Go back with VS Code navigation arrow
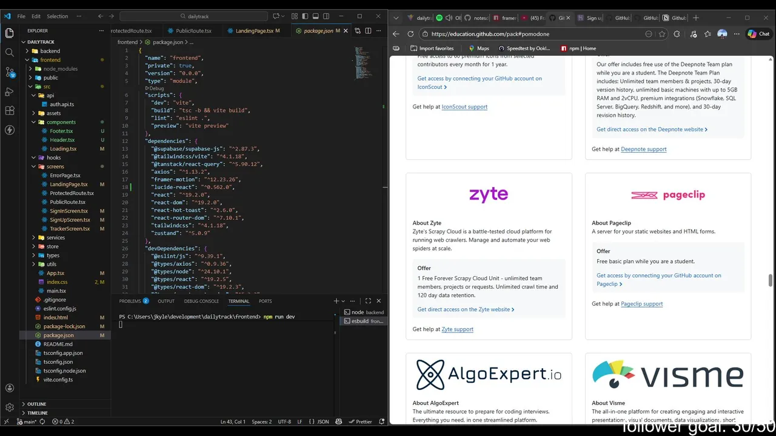Viewport: 776px width, 436px height. 101,16
